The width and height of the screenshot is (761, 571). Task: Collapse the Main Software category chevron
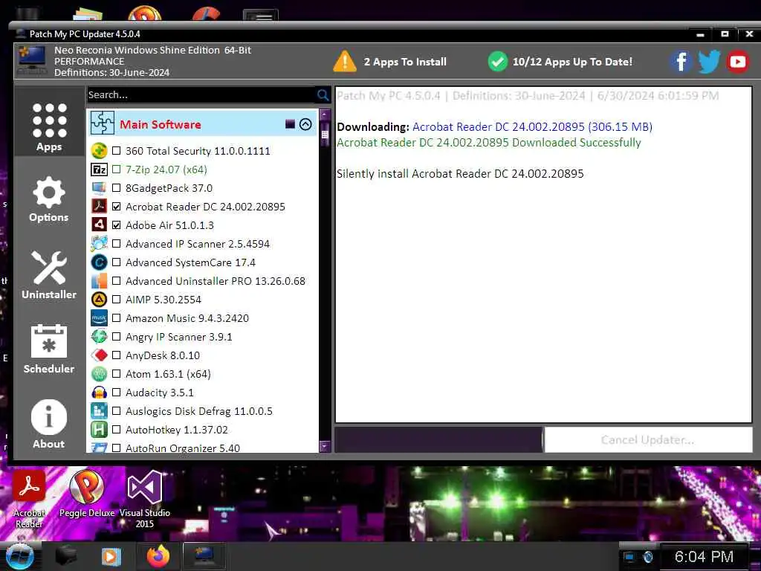(x=305, y=124)
